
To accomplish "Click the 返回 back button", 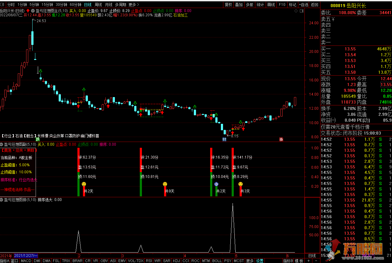I will (315, 5).
